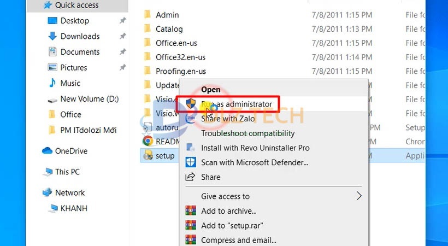Click the Revo Uninstaller icon in menu
Screen dimensions: 448x246
190,148
